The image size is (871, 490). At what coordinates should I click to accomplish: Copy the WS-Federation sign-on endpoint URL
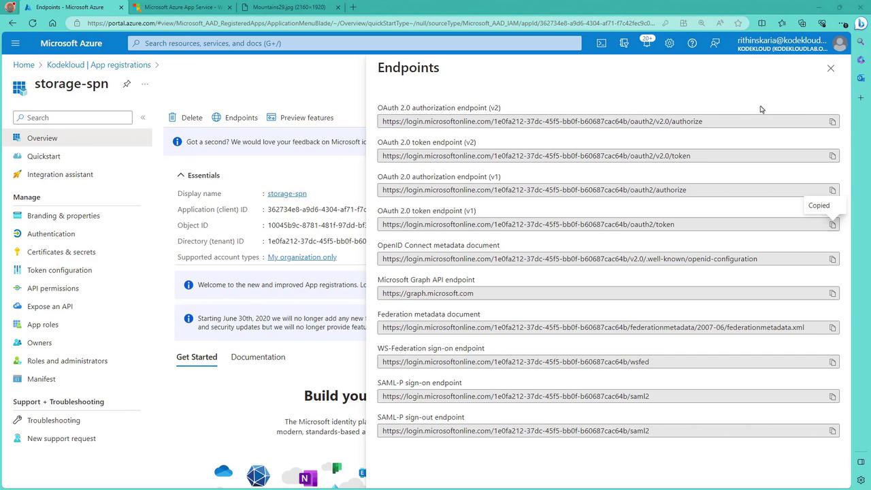coord(832,362)
